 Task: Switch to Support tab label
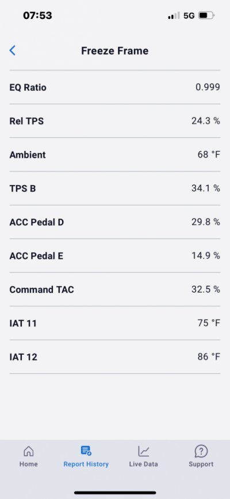point(201,464)
